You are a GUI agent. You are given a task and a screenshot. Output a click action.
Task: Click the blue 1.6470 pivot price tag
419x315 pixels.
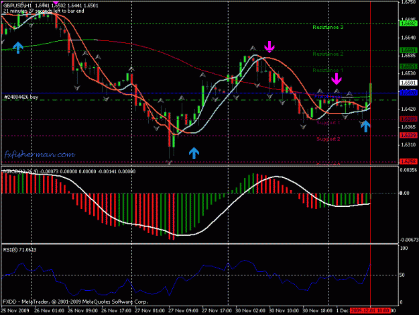click(x=408, y=93)
